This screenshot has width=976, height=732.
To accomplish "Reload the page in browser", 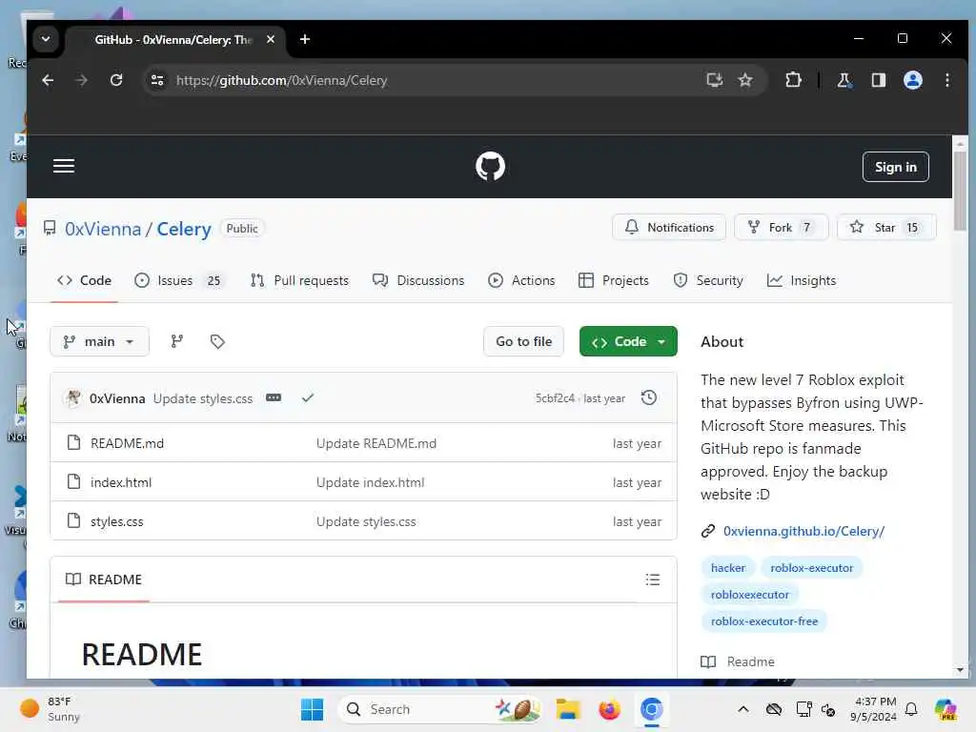I will pyautogui.click(x=116, y=80).
